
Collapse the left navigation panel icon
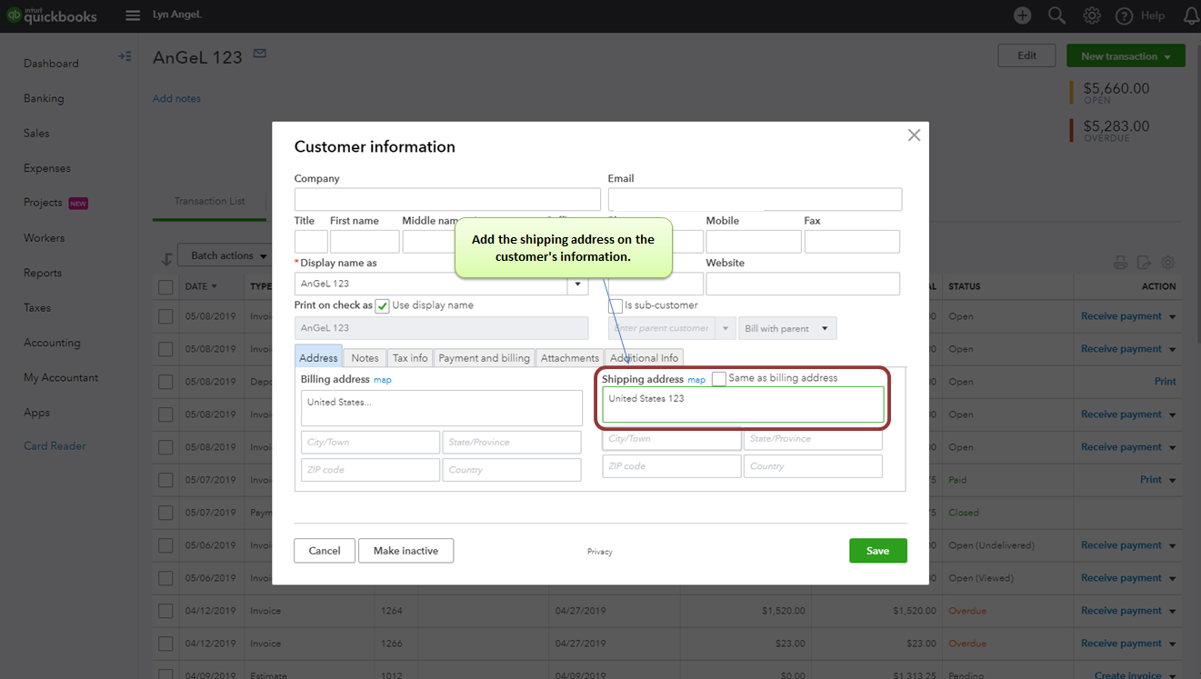(x=125, y=56)
